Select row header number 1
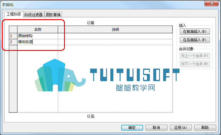Screen dimensions: 221x135 [x=13, y=36]
